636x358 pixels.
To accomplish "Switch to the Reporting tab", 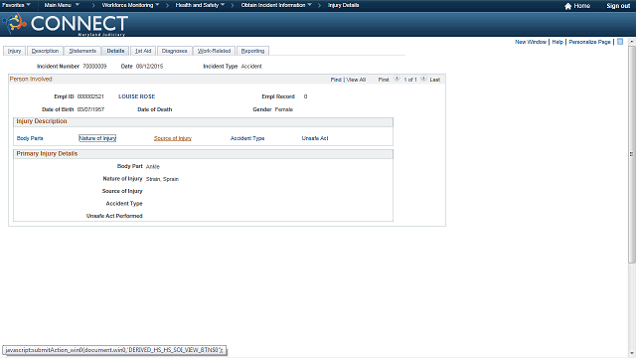I will pyautogui.click(x=252, y=51).
